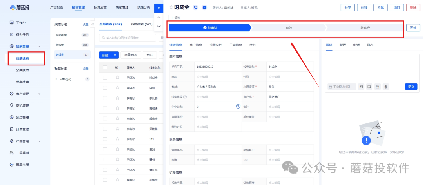Switch to the 工商信息 tab

point(235,45)
